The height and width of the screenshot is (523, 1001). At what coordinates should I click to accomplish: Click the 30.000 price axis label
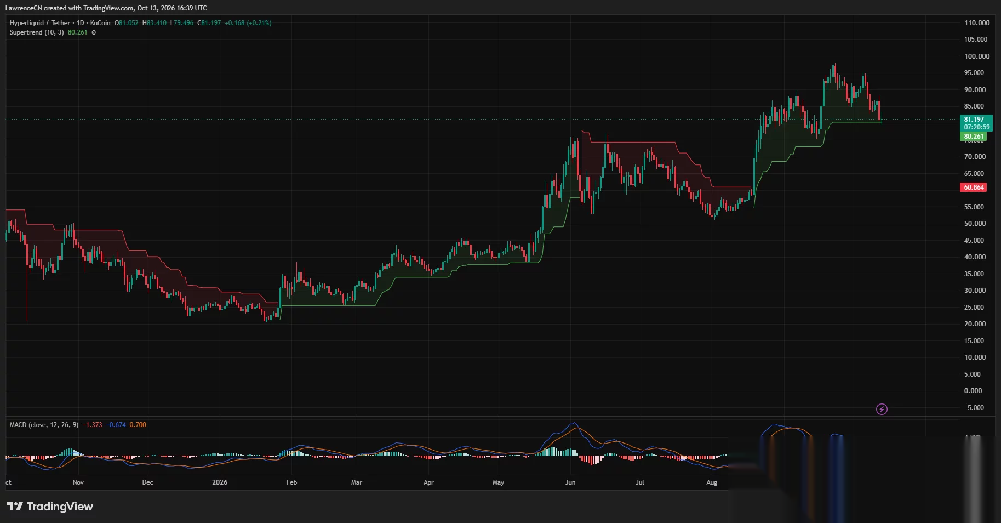tap(975, 291)
